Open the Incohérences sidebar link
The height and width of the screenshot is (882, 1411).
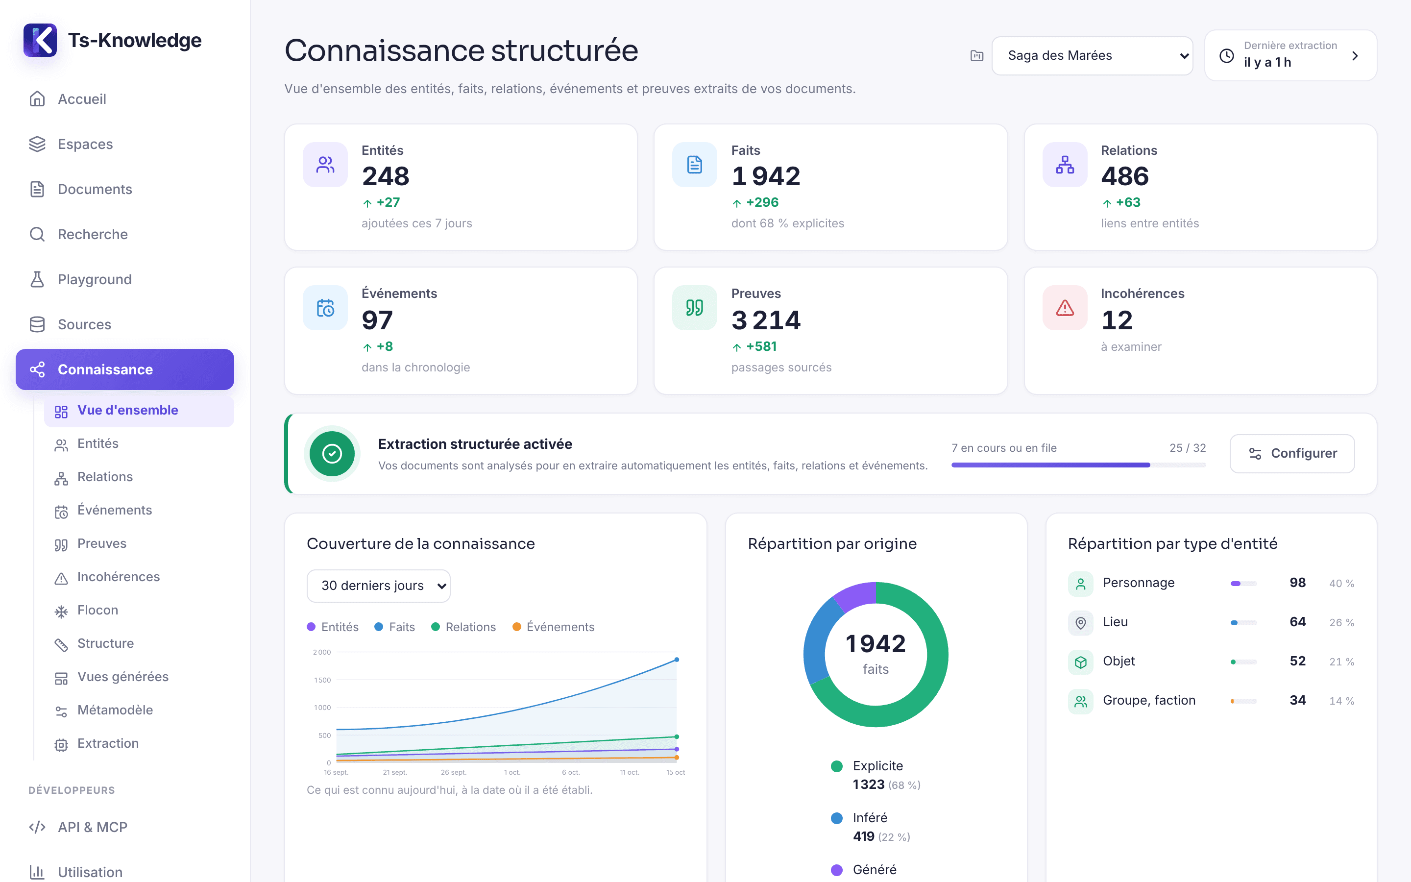coord(139,577)
